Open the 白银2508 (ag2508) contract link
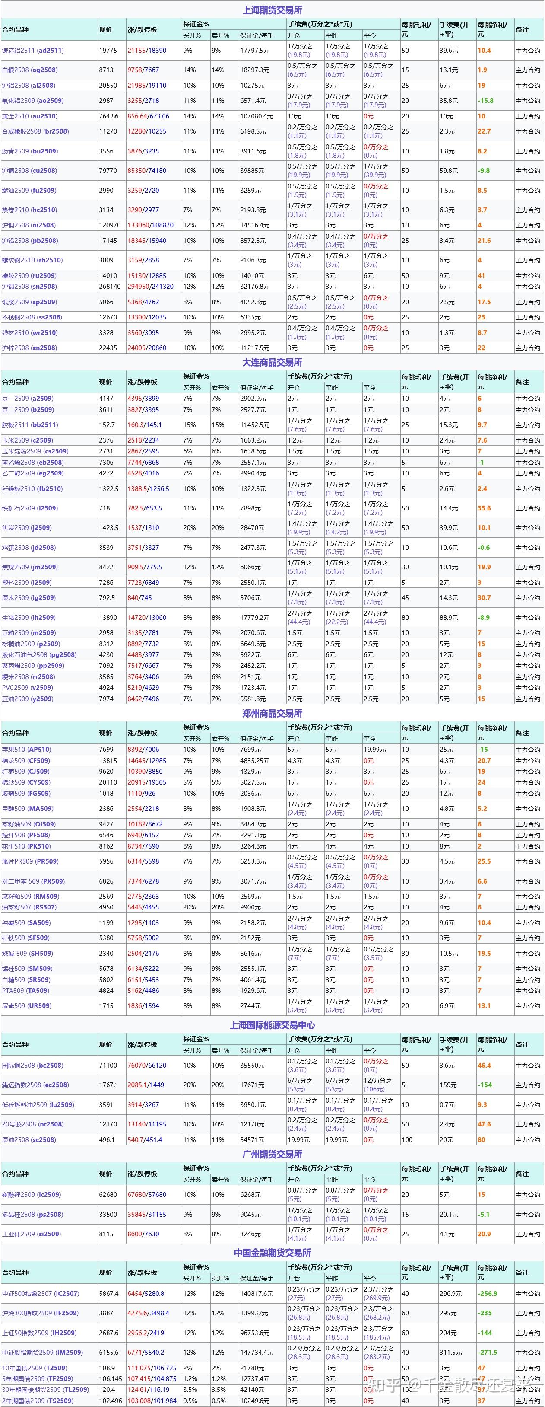 (30, 70)
